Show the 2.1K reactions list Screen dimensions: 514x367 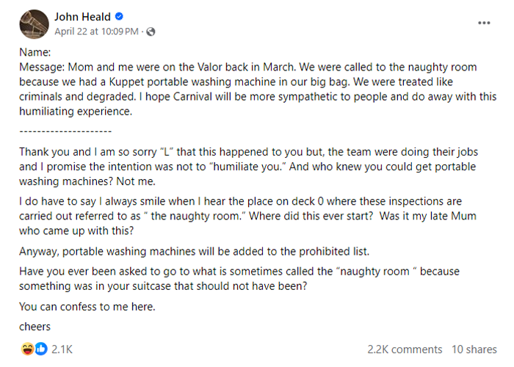62,349
